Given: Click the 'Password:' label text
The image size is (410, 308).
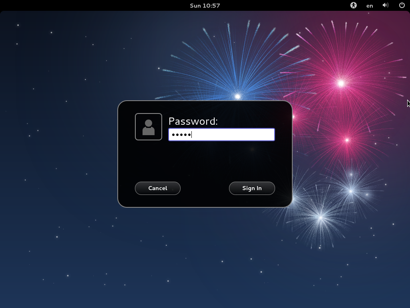Looking at the screenshot, I should [193, 121].
